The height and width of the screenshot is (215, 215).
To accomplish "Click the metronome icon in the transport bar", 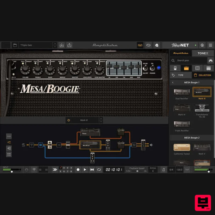I will [163, 170].
